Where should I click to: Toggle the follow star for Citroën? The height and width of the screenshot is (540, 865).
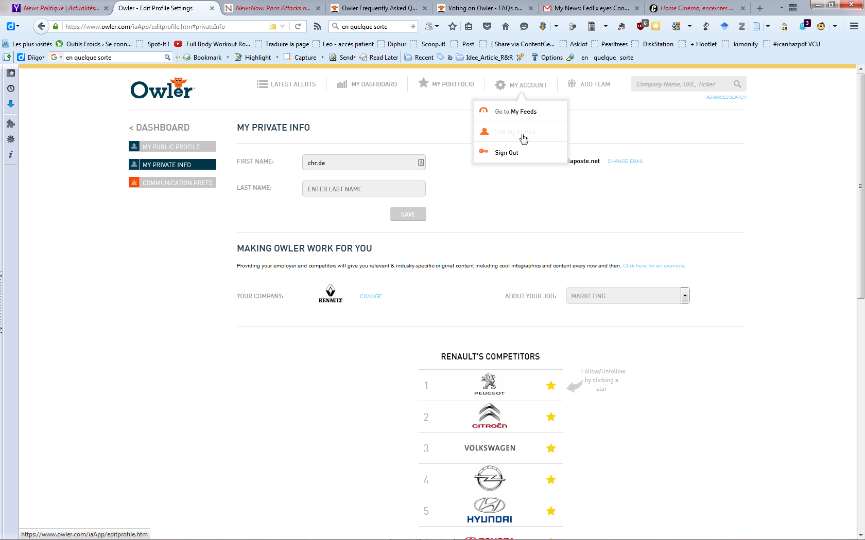[x=551, y=417]
